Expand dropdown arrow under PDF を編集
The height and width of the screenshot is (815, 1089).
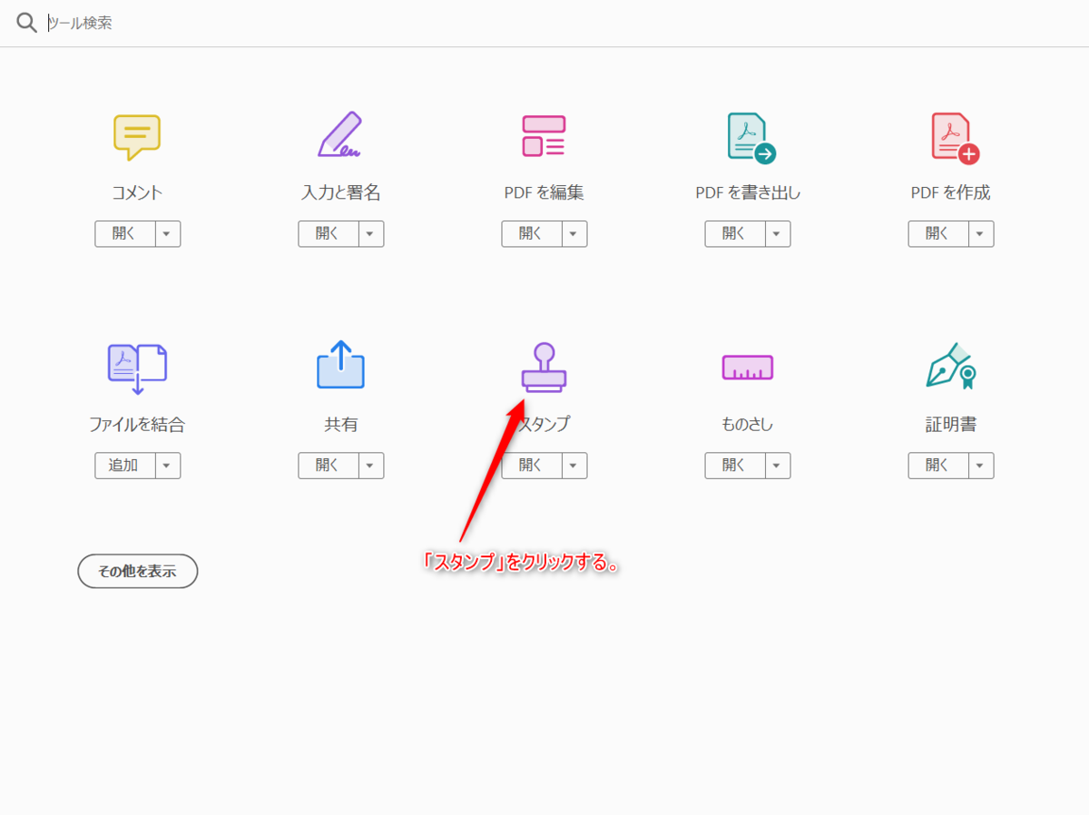pyautogui.click(x=574, y=233)
